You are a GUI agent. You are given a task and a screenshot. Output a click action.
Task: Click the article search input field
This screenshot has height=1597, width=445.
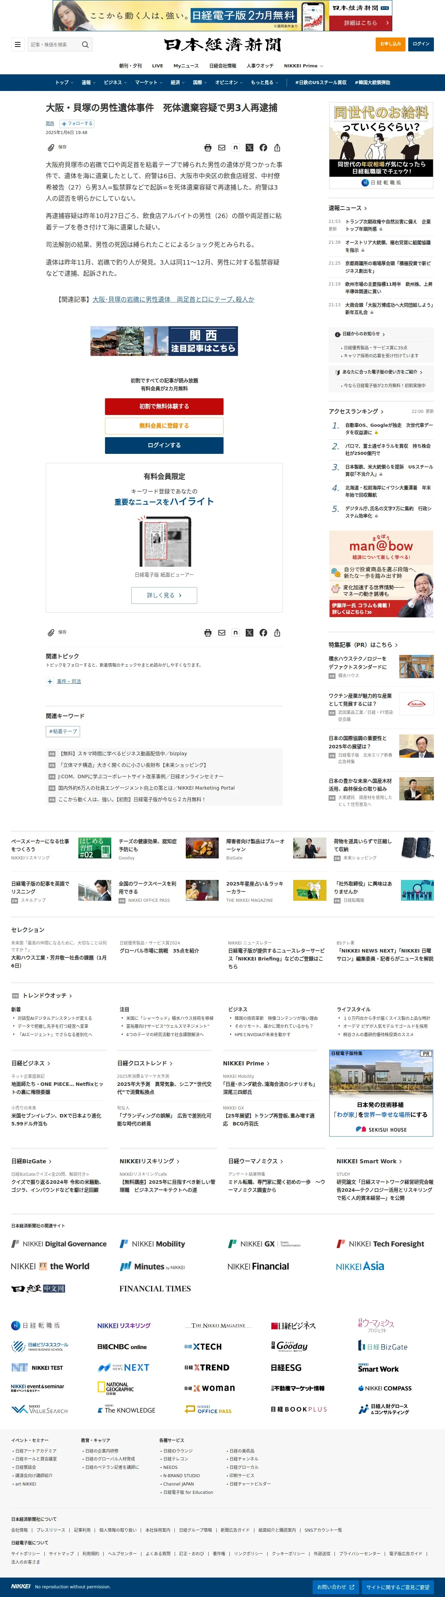pyautogui.click(x=54, y=45)
